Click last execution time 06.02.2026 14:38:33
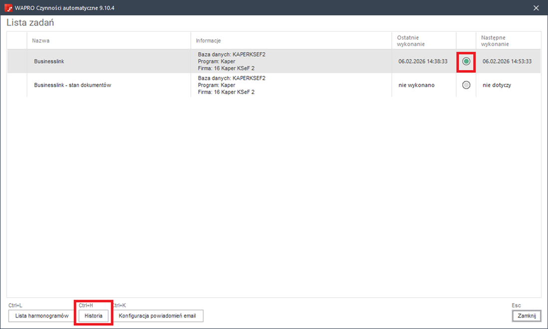Image resolution: width=548 pixels, height=329 pixels. [x=423, y=61]
